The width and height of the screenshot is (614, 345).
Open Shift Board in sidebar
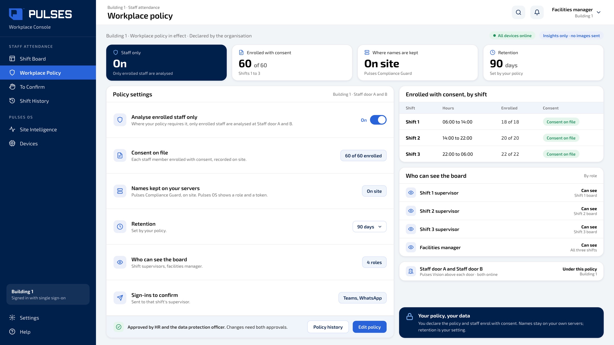point(48,59)
